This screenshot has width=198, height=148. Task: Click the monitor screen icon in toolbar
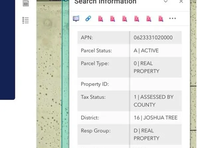tap(76, 19)
